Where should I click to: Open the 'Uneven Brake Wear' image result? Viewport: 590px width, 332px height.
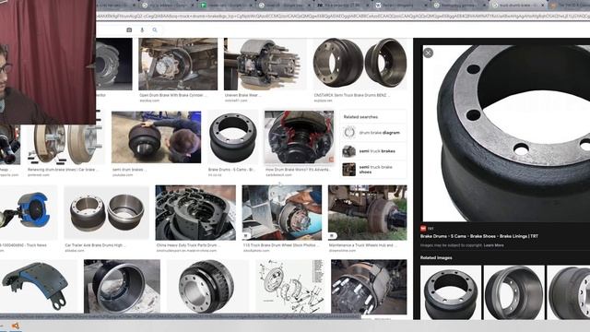click(x=265, y=64)
